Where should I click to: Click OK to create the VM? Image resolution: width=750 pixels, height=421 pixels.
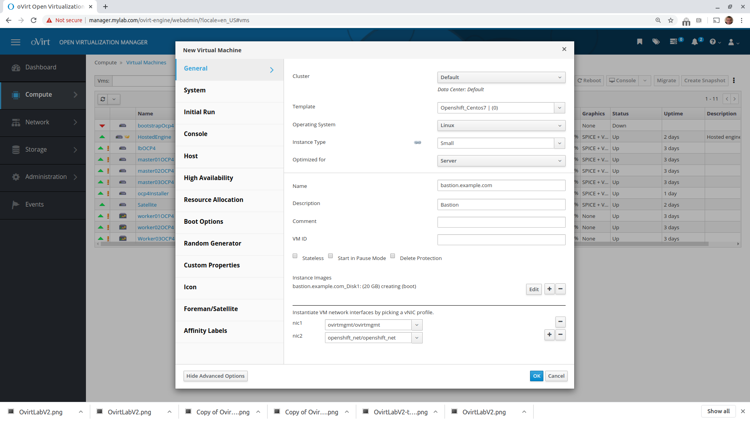[536, 376]
